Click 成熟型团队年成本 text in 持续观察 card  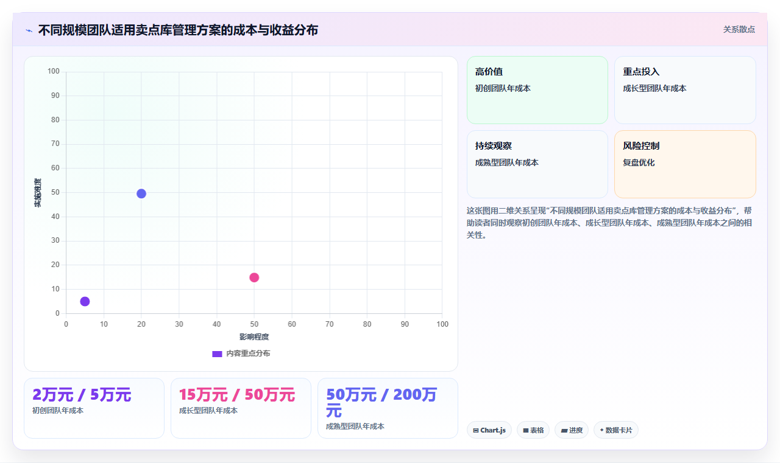tap(507, 162)
